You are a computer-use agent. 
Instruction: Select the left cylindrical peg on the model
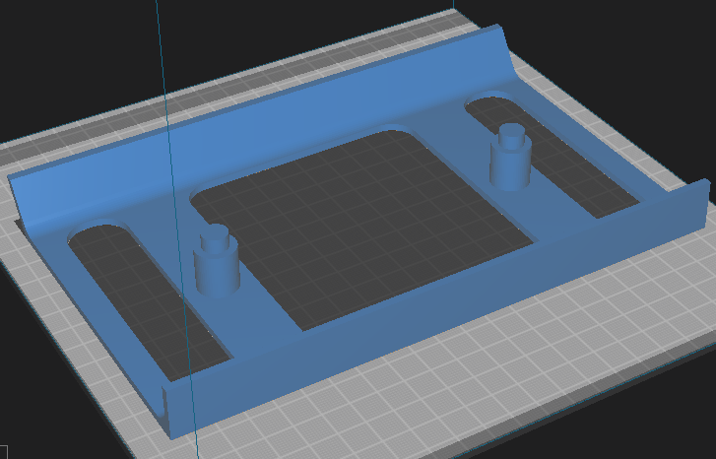click(x=217, y=261)
